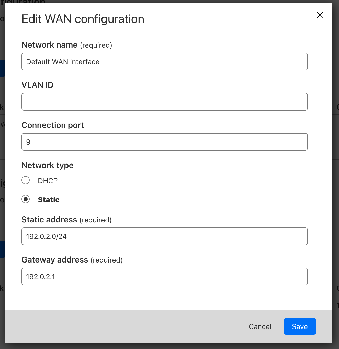
Task: Focus the empty VLAN ID field
Action: coord(165,102)
